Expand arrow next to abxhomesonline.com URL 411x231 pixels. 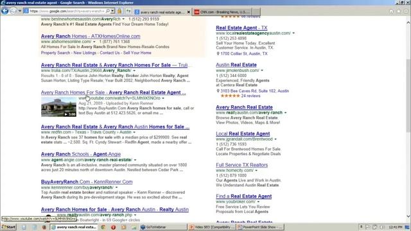(94, 42)
